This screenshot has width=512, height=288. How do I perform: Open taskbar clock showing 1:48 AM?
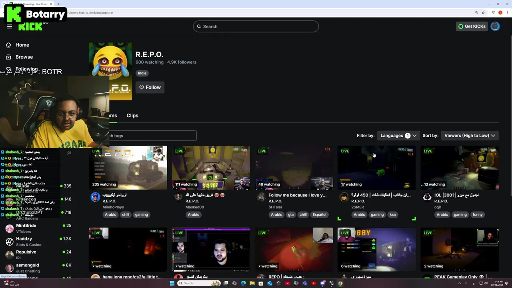click(x=496, y=283)
